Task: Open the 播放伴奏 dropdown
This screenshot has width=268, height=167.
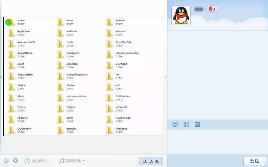Action: (72, 161)
